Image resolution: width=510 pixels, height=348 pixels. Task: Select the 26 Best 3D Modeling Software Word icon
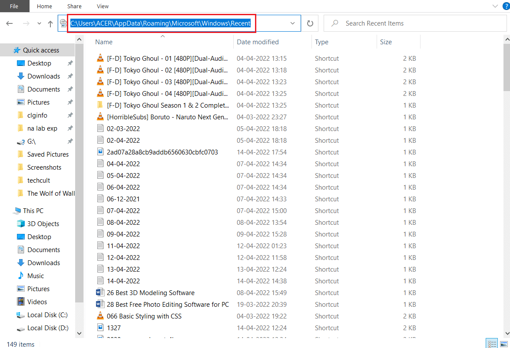[100, 292]
